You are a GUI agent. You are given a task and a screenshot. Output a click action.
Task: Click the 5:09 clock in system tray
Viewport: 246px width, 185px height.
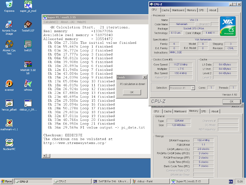pos(240,182)
